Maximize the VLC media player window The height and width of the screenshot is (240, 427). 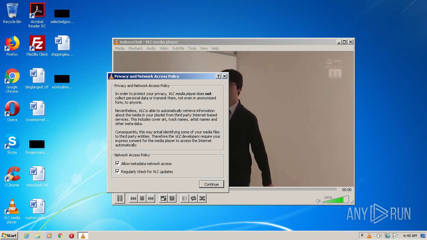[x=345, y=42]
